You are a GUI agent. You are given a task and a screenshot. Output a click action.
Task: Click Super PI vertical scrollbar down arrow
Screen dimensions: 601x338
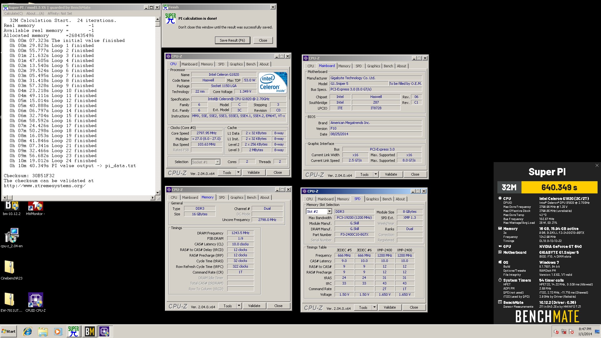coord(157,192)
